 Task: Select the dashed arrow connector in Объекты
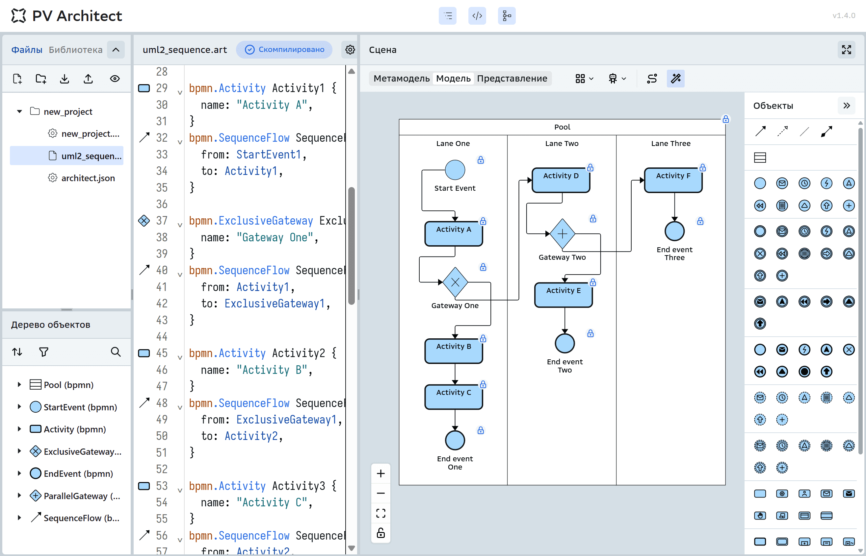pyautogui.click(x=782, y=132)
